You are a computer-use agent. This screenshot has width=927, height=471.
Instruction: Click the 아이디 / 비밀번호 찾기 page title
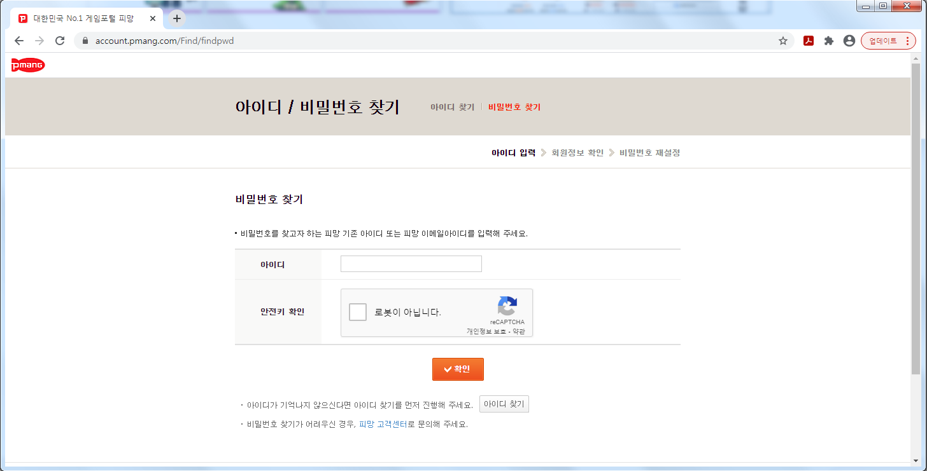[x=317, y=107]
